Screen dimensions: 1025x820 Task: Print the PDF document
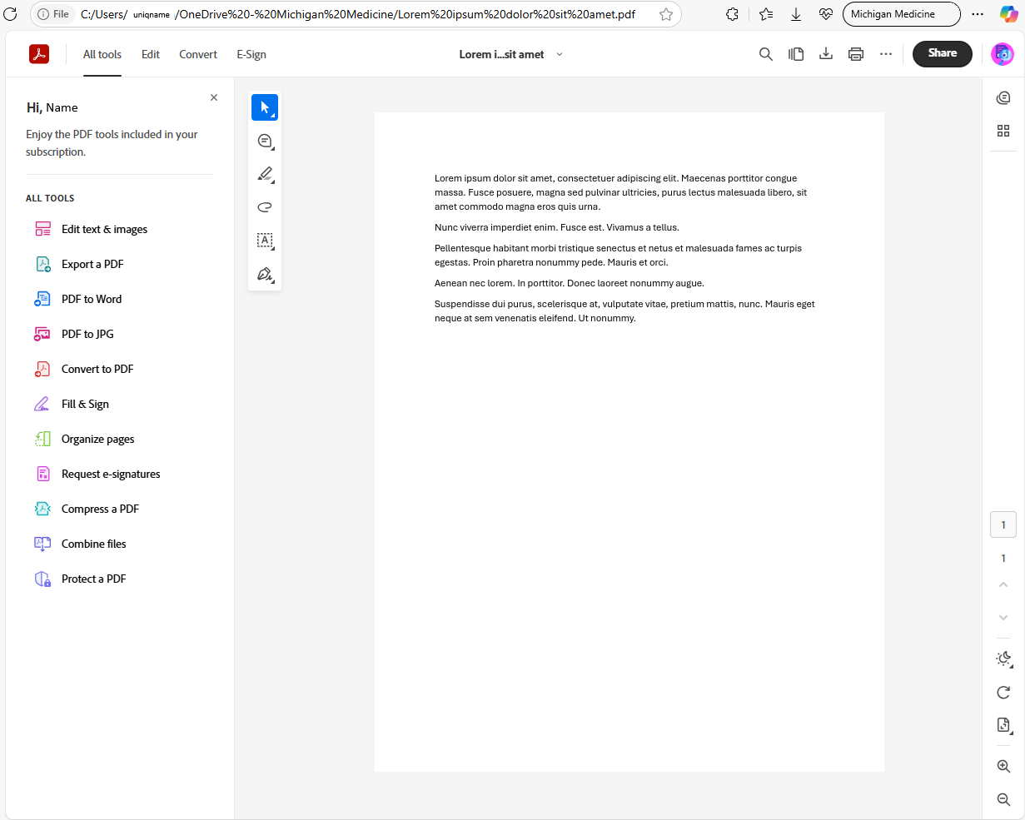pyautogui.click(x=855, y=54)
